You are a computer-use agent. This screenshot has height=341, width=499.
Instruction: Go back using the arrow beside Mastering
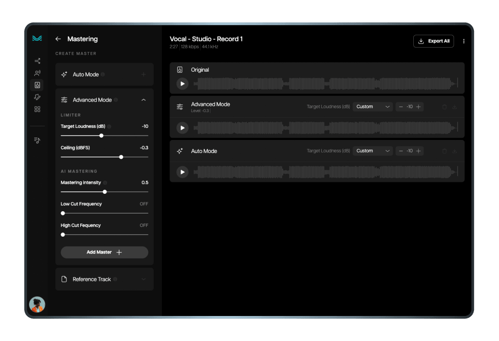(x=58, y=39)
